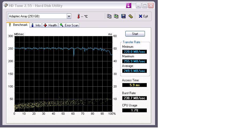Screen dimensions: 225x140
Task: Click the HD Tune app icon in title bar
Action: click(x=6, y=5)
